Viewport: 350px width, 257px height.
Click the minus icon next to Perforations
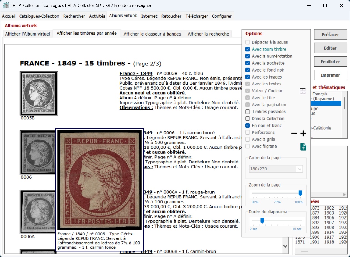(294, 133)
